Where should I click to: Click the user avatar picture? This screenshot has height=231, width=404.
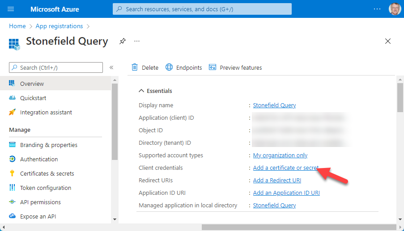click(x=395, y=9)
